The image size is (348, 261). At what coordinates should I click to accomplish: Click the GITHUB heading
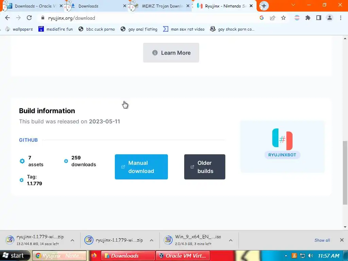click(29, 140)
